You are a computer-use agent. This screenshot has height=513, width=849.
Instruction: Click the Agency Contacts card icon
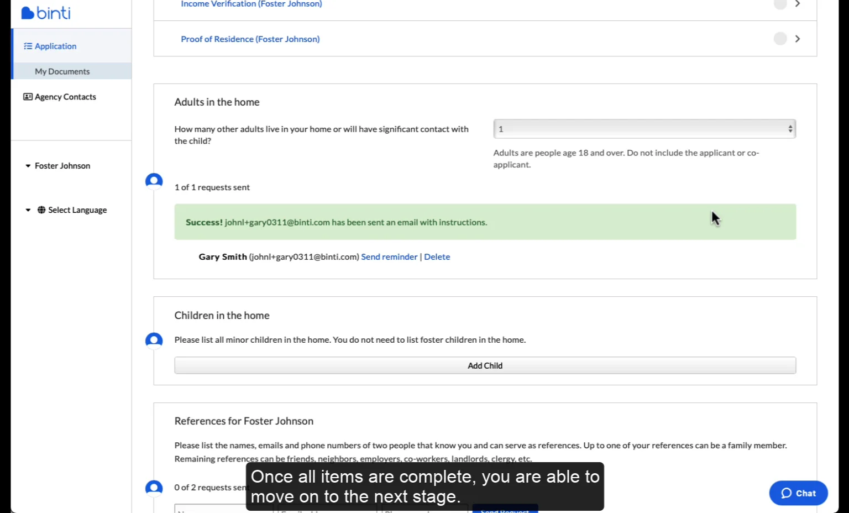(28, 97)
